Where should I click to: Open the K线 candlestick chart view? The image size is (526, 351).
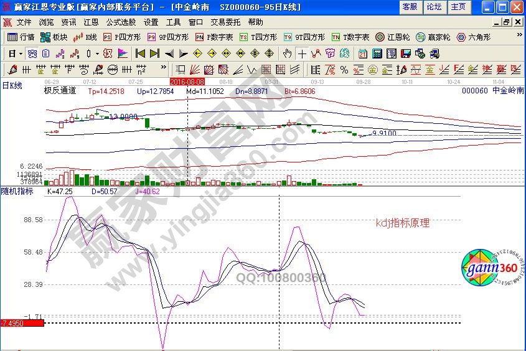pyautogui.click(x=85, y=37)
